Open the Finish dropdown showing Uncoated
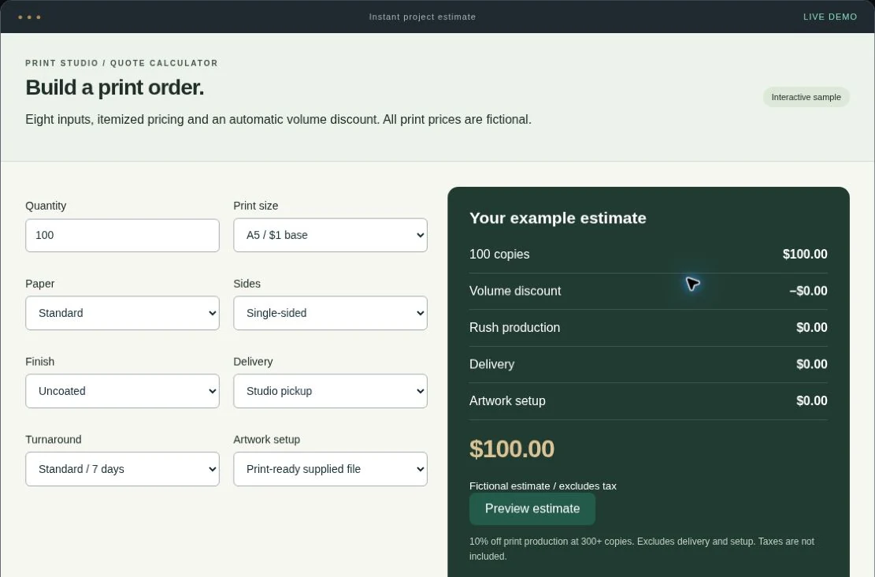This screenshot has height=577, width=875. (122, 391)
